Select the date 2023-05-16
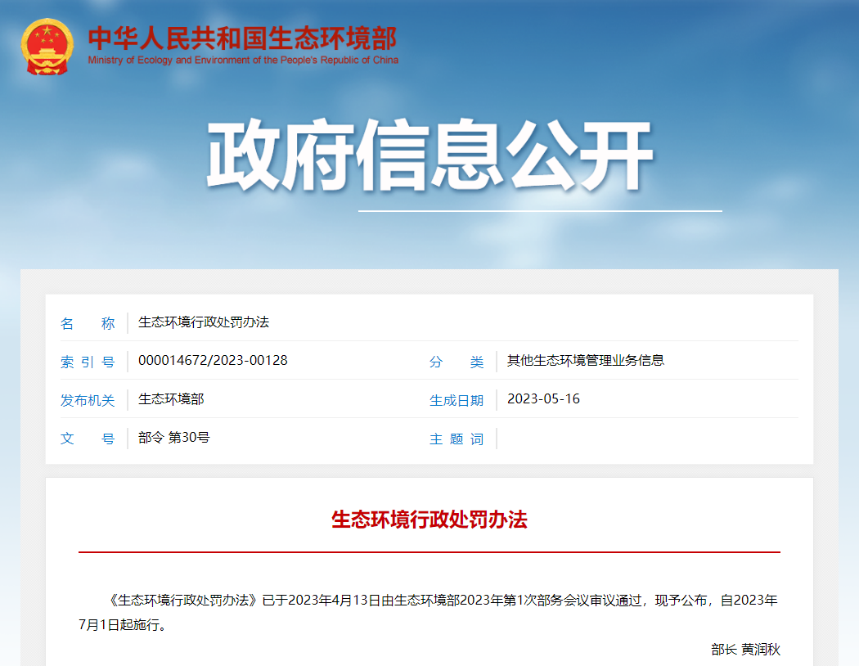The image size is (859, 666). (543, 399)
